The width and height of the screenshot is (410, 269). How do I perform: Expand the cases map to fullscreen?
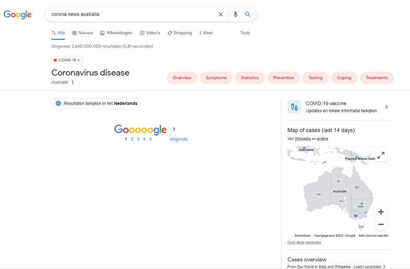pos(381,155)
